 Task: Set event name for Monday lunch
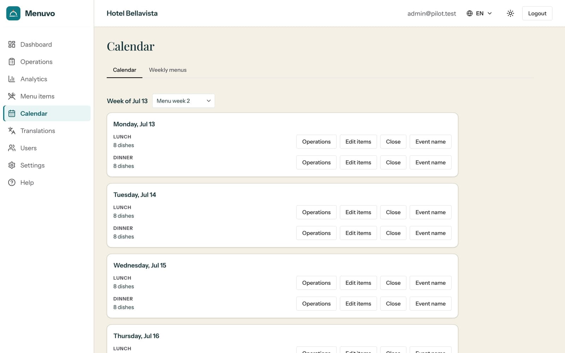click(x=430, y=142)
